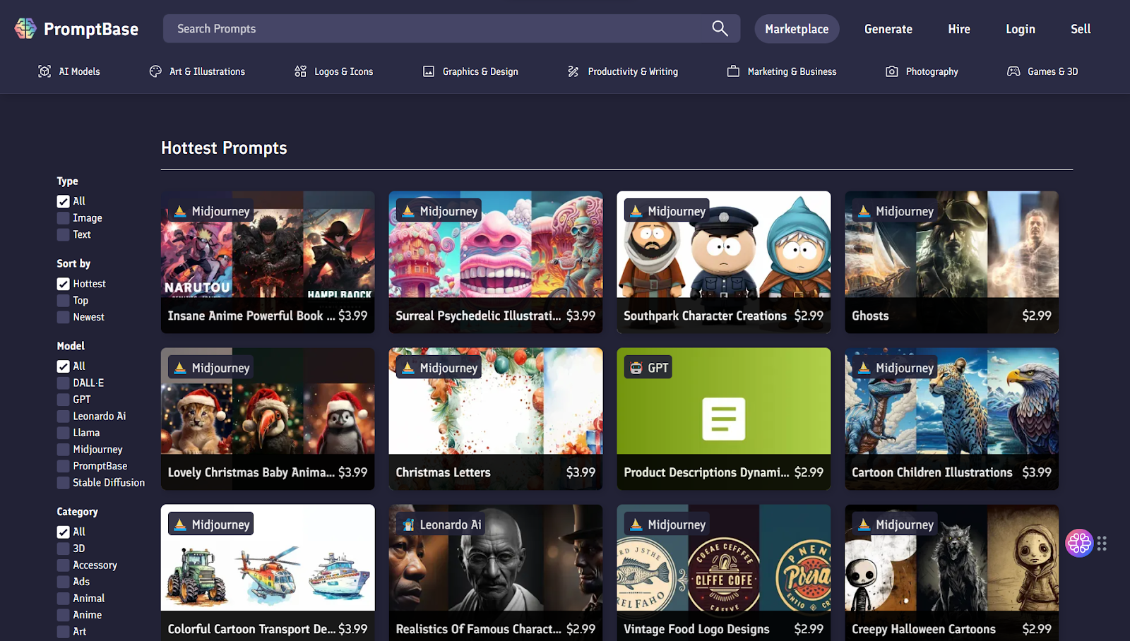Click Midjourney icon on Southpark Character Creations card
Screen dimensions: 1130x641
(636, 211)
